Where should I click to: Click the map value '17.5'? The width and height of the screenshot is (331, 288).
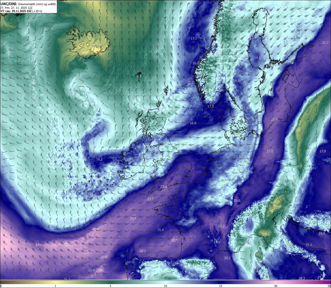click(210, 106)
